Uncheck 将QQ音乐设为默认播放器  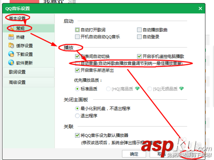coord(77,135)
